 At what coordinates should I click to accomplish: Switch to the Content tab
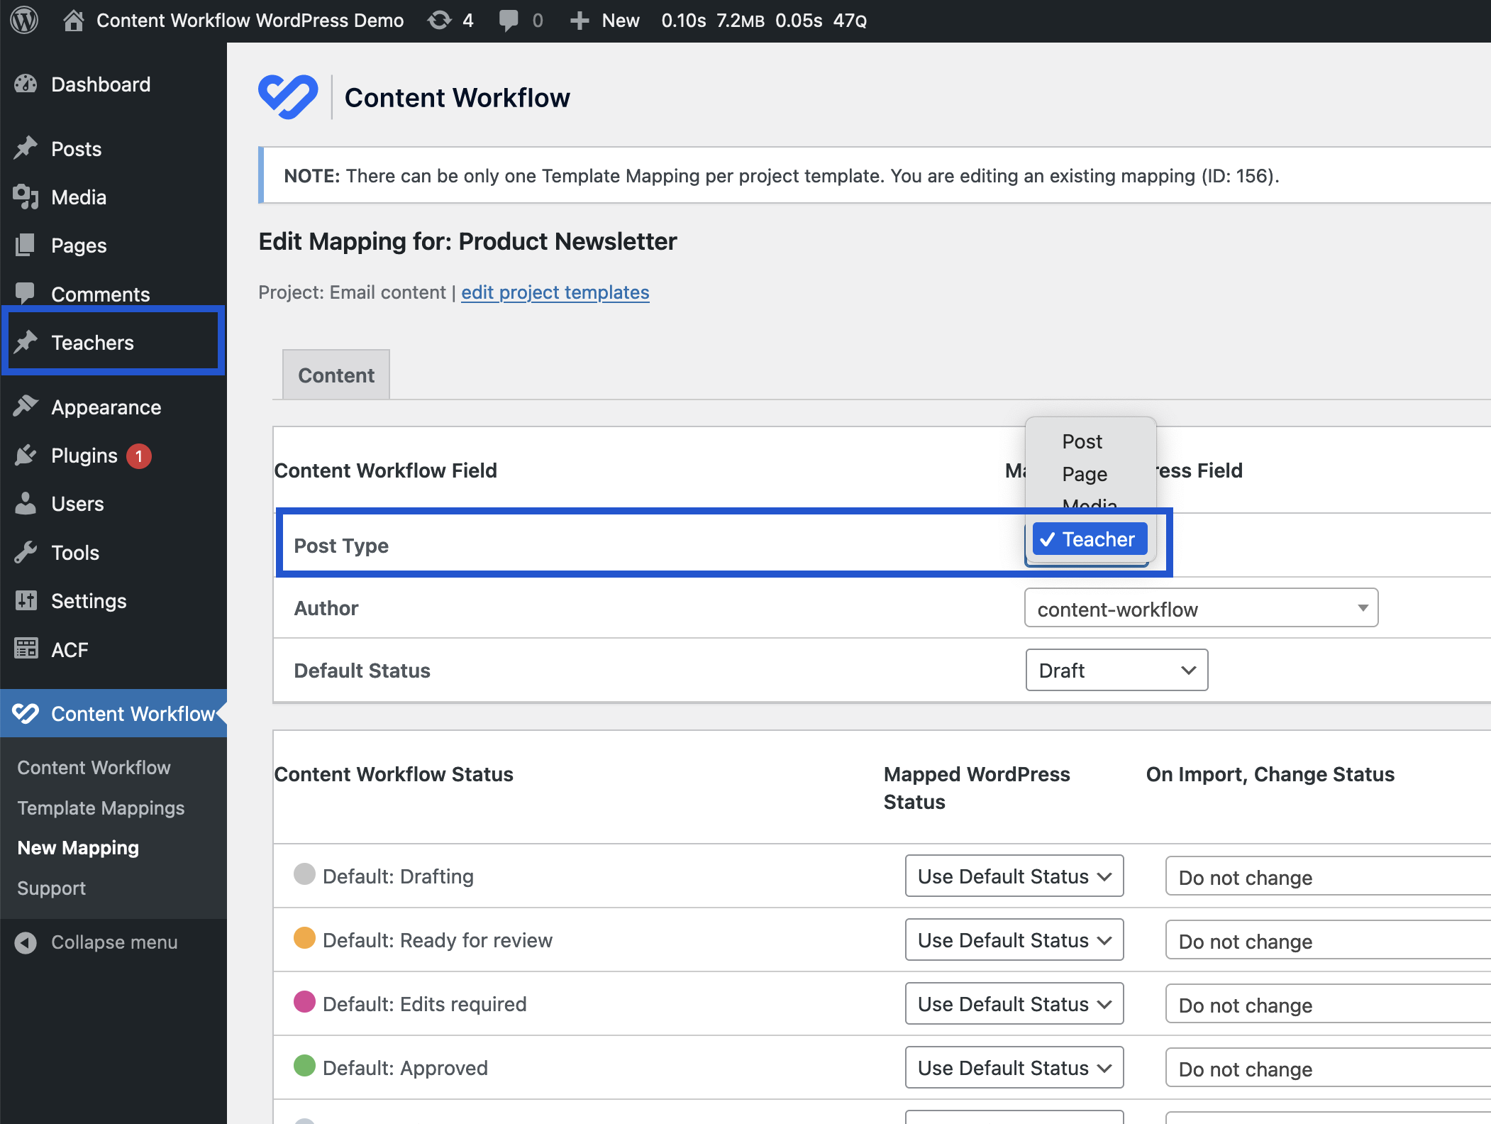coord(335,374)
